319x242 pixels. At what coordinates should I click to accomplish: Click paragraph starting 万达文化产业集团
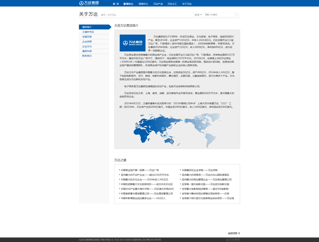(x=177, y=76)
